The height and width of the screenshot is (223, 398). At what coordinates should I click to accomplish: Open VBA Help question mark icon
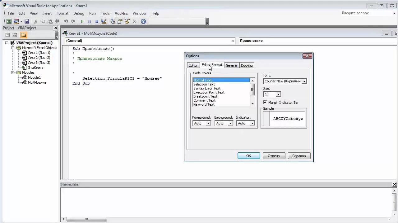pyautogui.click(x=143, y=21)
